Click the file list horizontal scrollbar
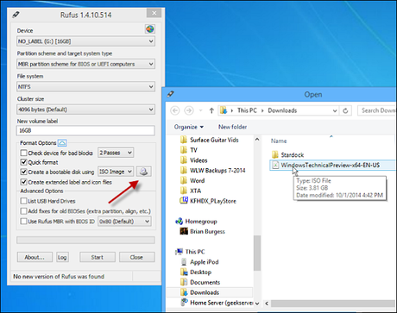 [x=333, y=304]
